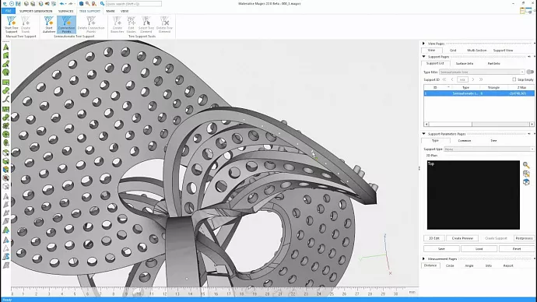The image size is (537, 302).
Task: Click the support list horizontal scrollbar
Action: pyautogui.click(x=479, y=125)
